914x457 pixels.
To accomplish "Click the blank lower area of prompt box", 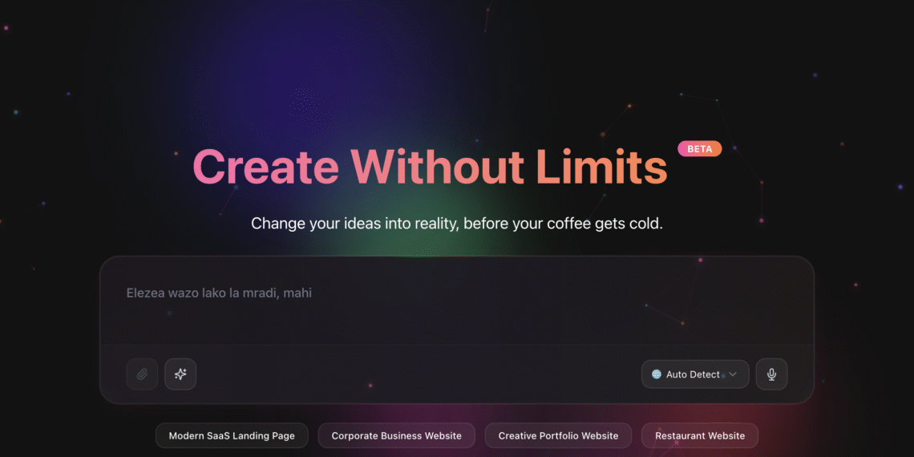I will pyautogui.click(x=457, y=324).
